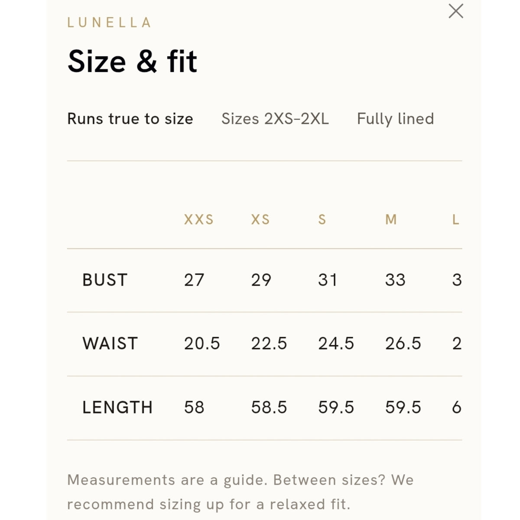
Task: Click the BUST row label
Action: pyautogui.click(x=105, y=280)
